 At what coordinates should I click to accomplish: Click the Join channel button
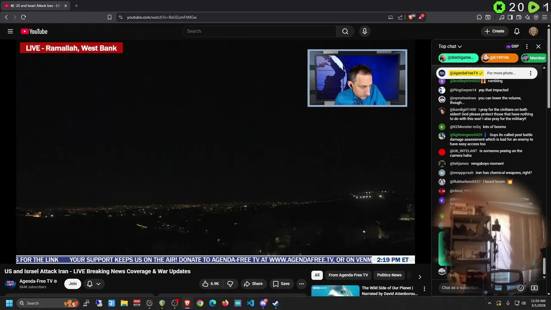(x=73, y=284)
